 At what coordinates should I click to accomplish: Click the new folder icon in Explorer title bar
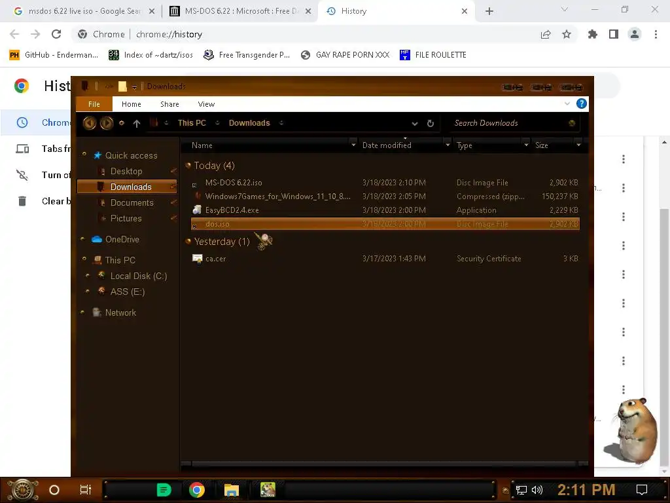tap(122, 86)
